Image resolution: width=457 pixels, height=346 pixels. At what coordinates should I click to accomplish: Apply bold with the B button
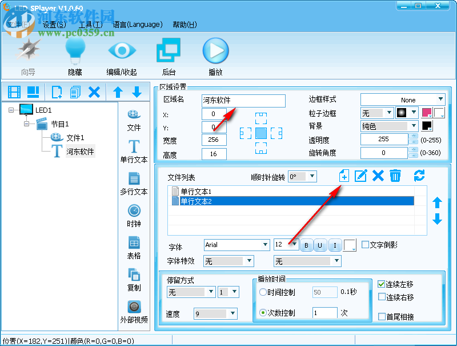(306, 244)
